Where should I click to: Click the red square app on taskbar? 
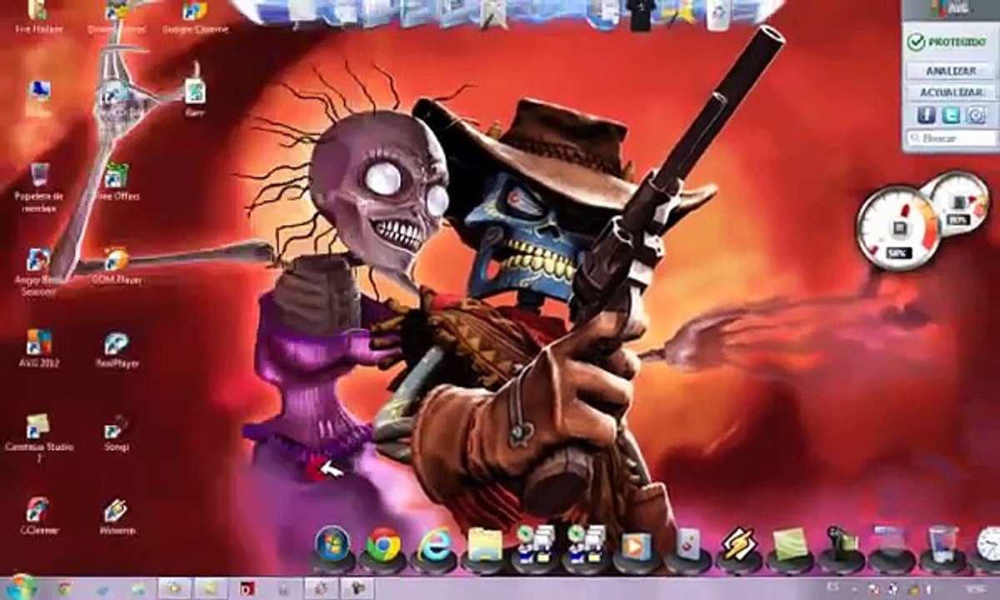coord(247,588)
